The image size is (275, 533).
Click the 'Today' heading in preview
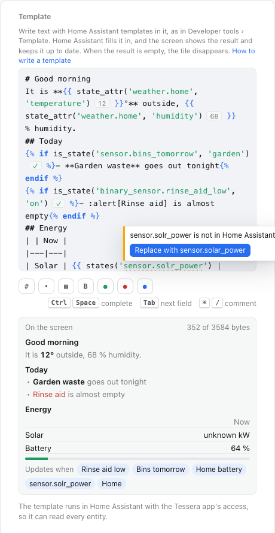click(x=36, y=370)
